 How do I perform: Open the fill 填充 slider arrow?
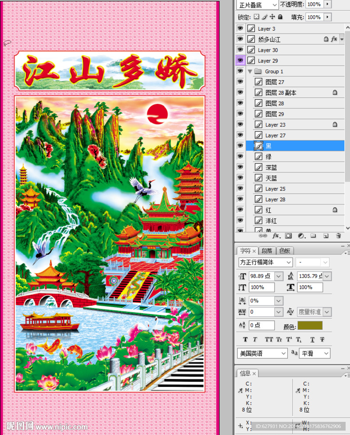(328, 17)
